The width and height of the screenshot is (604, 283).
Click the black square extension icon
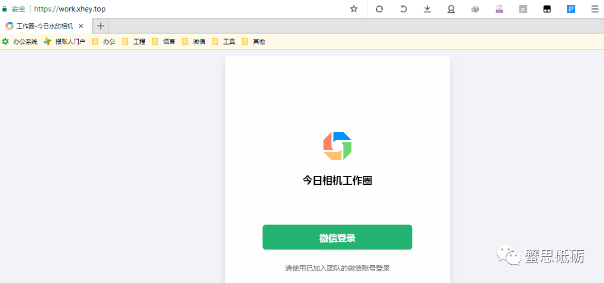[547, 9]
